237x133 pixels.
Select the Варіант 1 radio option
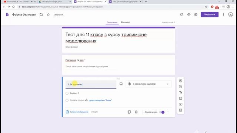click(x=67, y=93)
